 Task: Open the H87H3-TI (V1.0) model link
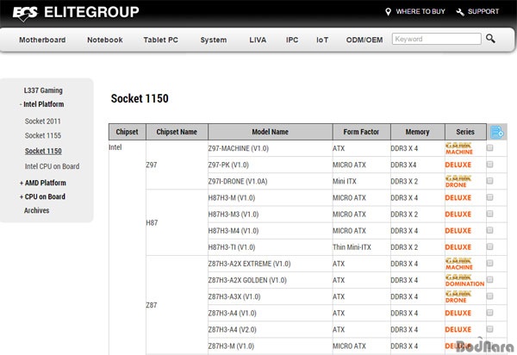pos(232,247)
